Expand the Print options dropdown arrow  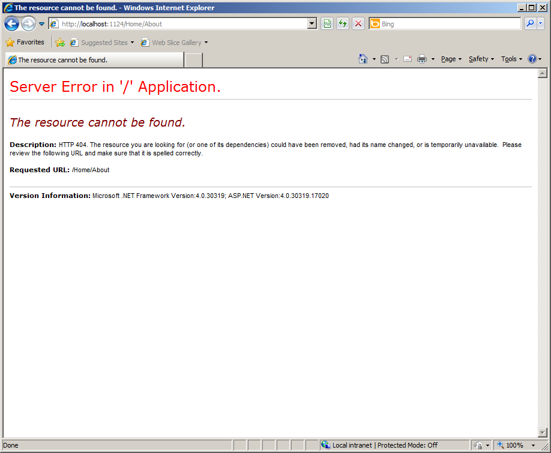(433, 59)
